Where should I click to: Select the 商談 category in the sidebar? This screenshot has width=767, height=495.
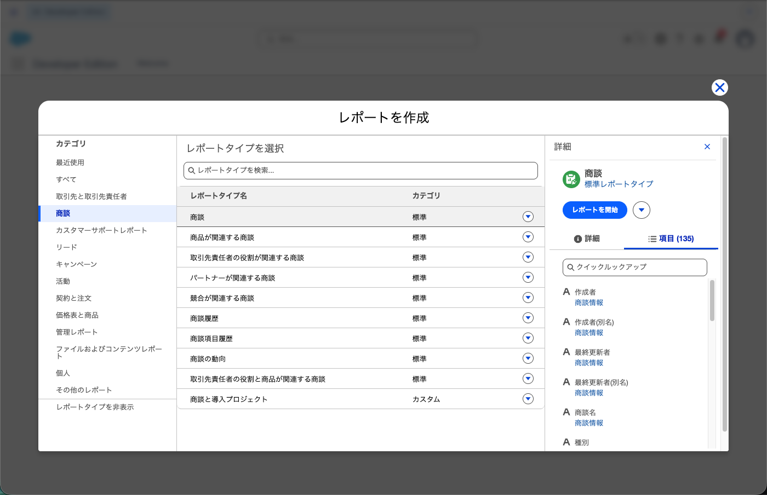(x=107, y=213)
